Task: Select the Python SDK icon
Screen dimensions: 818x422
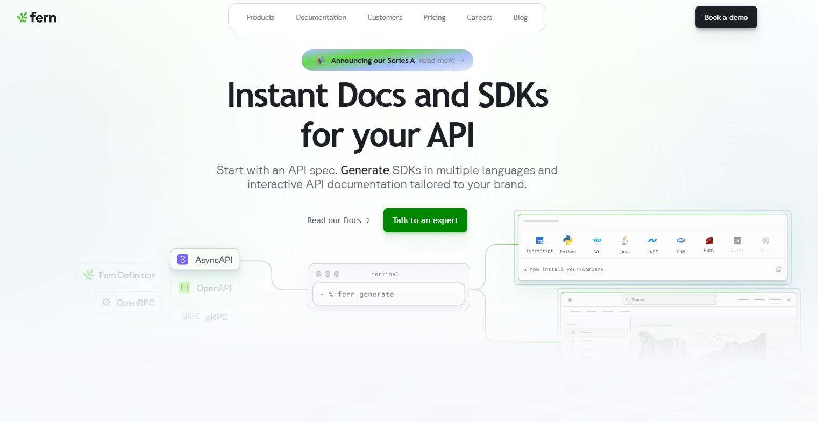Action: point(568,240)
